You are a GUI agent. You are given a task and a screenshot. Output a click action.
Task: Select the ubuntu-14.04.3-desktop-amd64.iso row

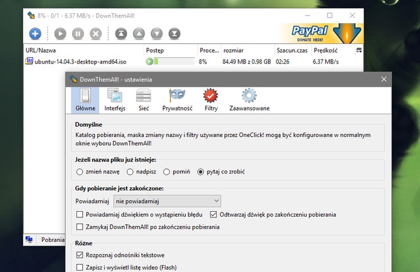point(193,62)
